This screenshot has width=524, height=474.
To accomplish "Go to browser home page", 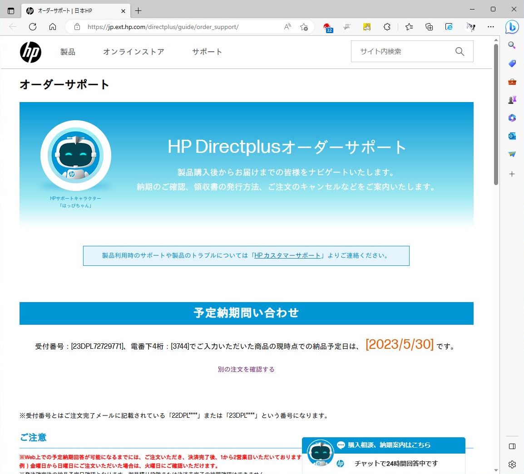I will pyautogui.click(x=53, y=27).
